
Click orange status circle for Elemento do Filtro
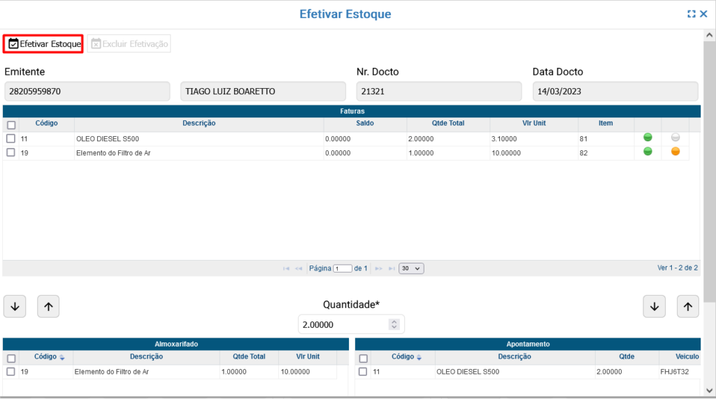click(675, 152)
